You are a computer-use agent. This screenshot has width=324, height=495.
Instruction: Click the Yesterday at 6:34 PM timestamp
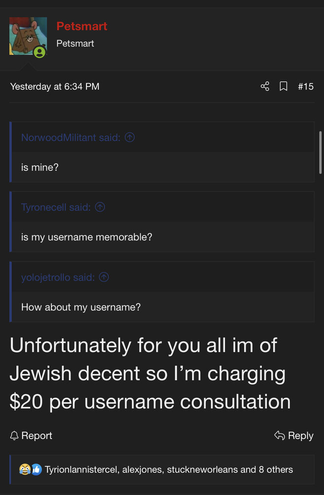point(55,87)
